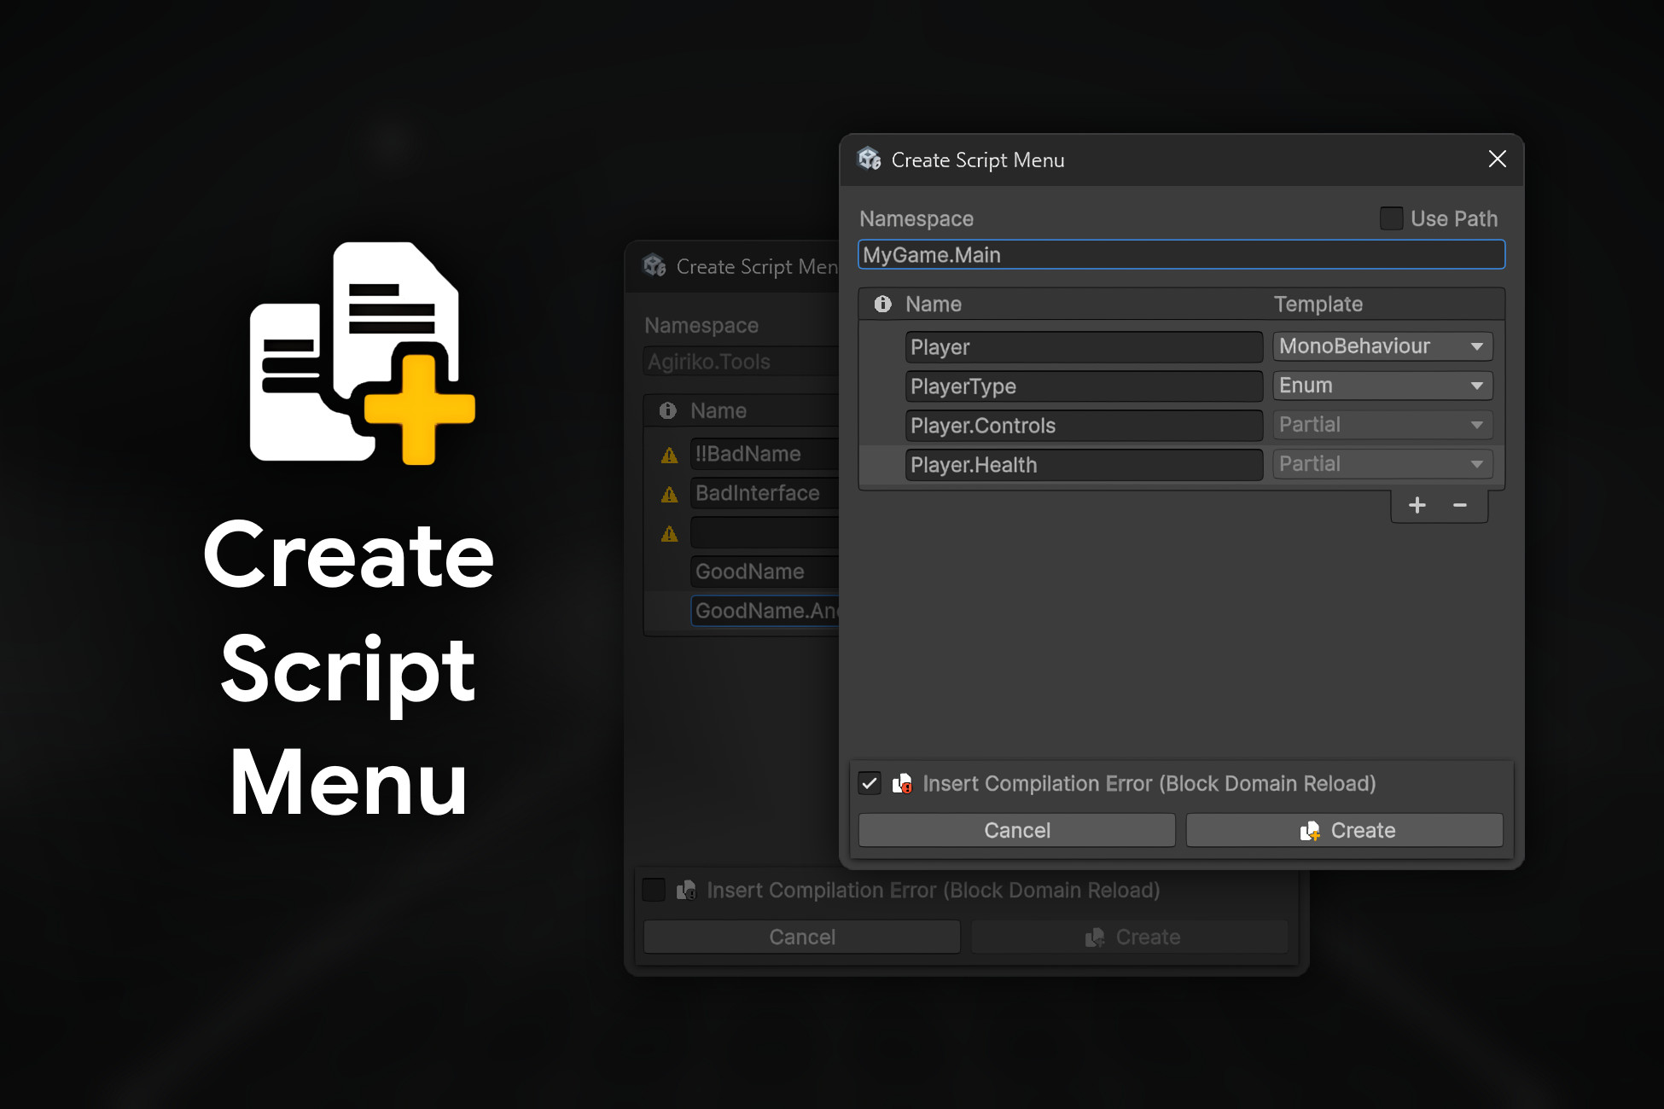
Task: Click the warning icon beside !!BadName
Action: pyautogui.click(x=670, y=455)
